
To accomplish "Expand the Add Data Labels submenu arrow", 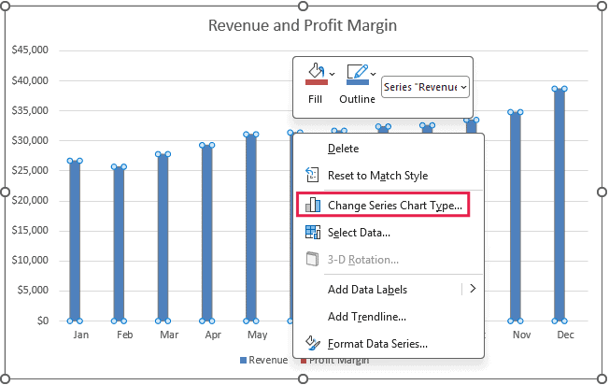I will click(x=473, y=289).
